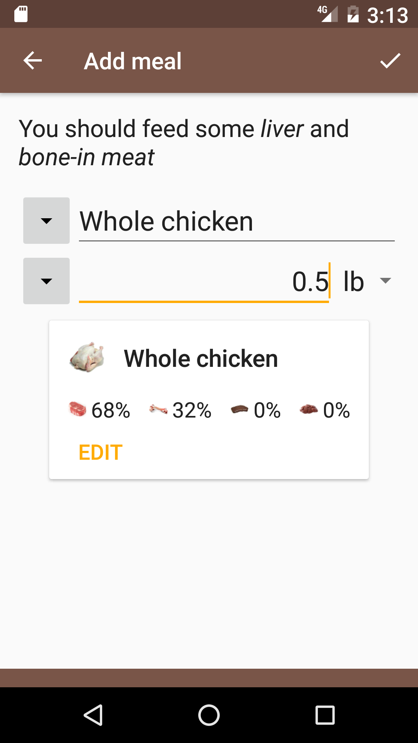Click the EDIT button
418x743 pixels.
[x=101, y=452]
